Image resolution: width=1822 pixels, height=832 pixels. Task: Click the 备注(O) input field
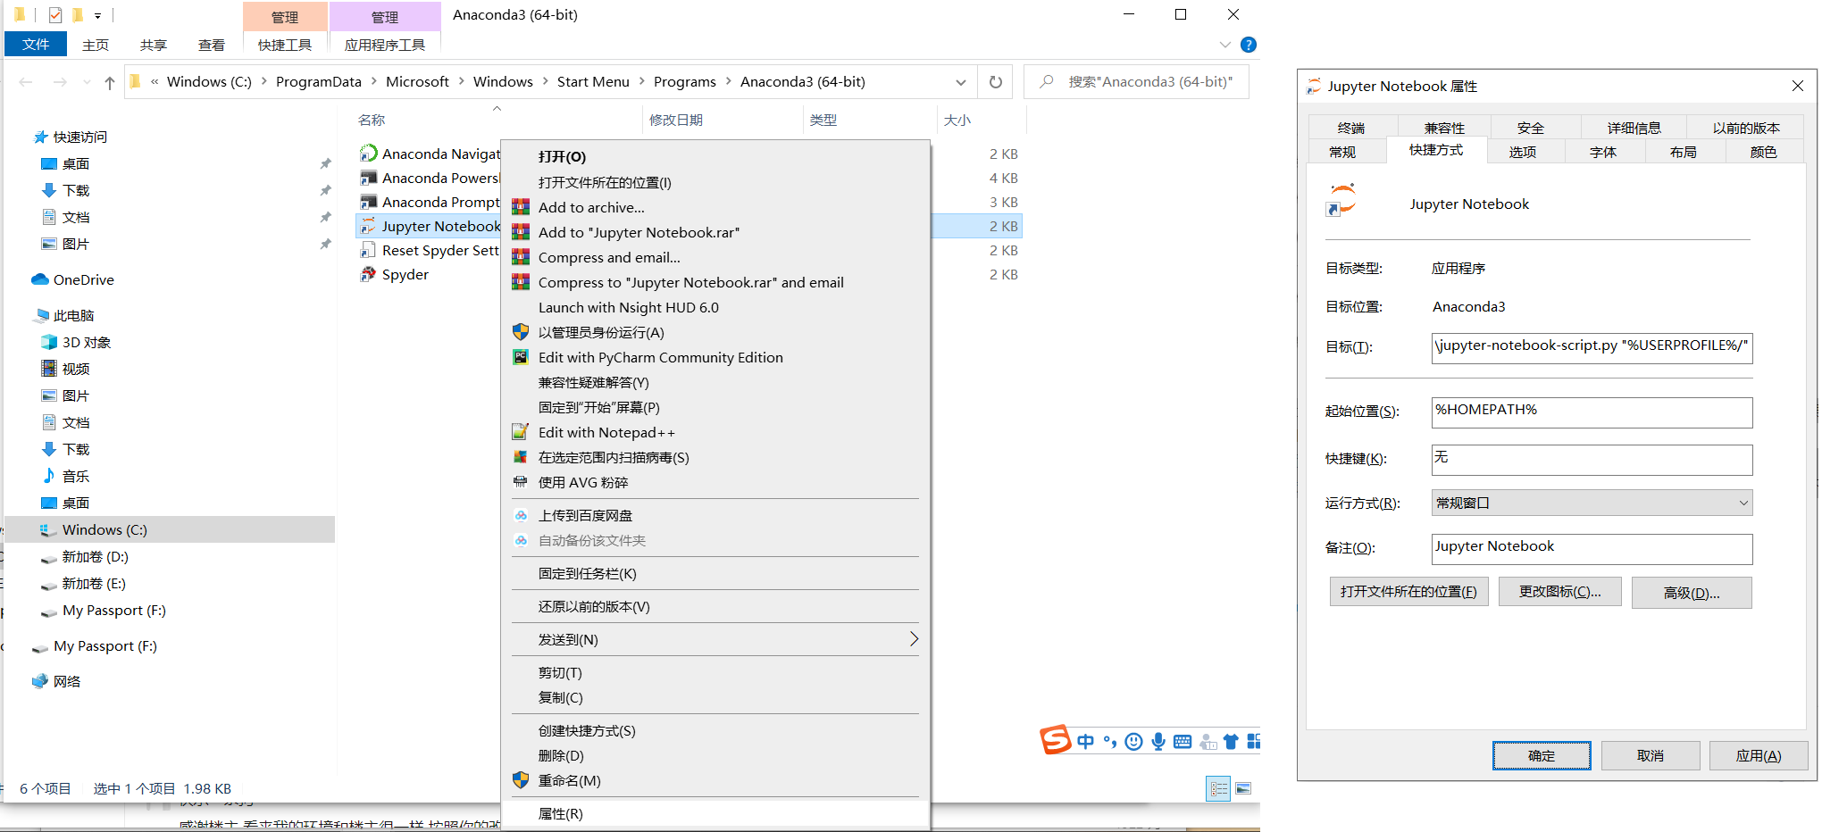1592,548
